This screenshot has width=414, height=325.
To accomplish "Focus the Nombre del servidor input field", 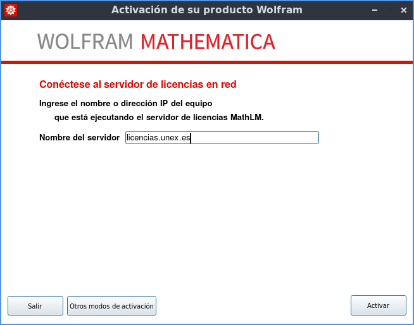I will [x=222, y=137].
